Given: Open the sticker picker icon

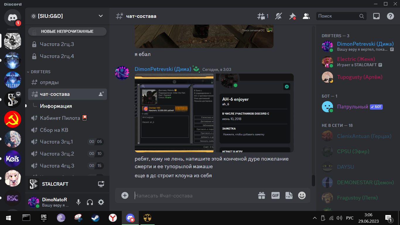Looking at the screenshot, I should pos(289,195).
